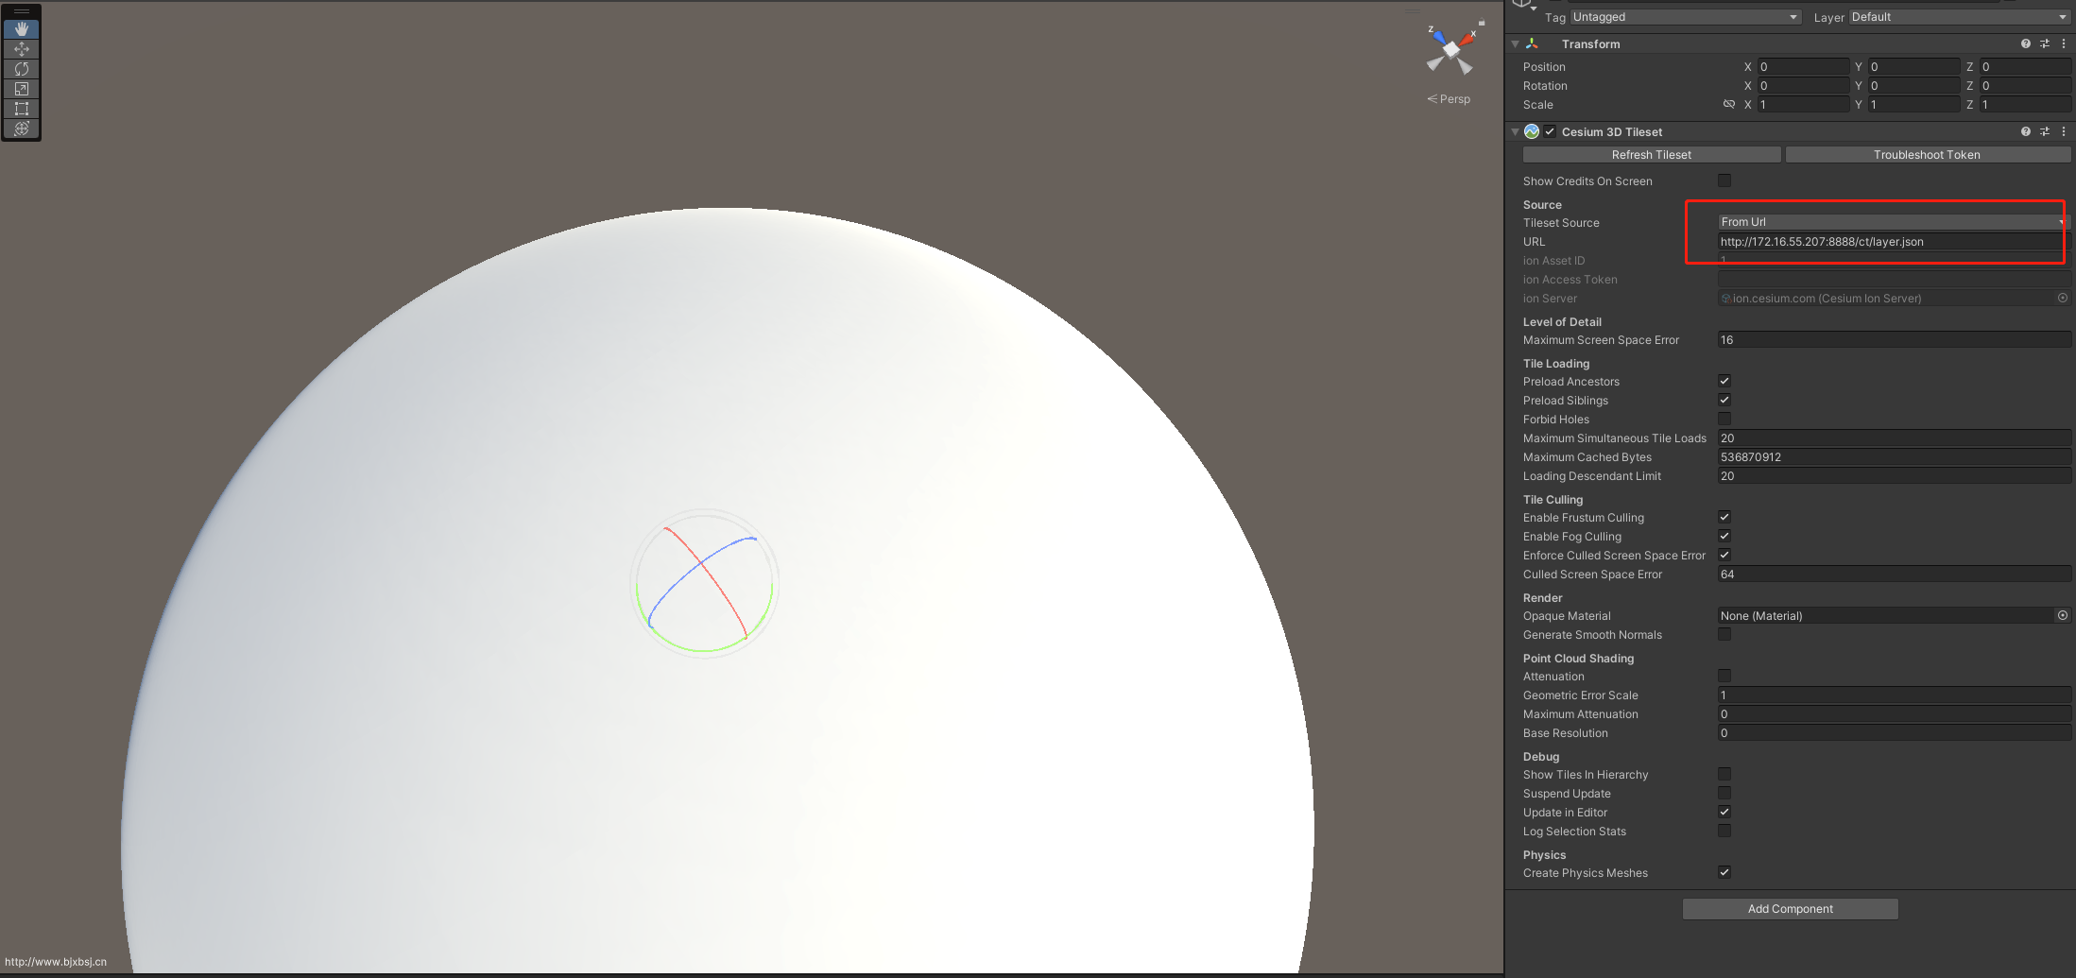The height and width of the screenshot is (978, 2076).
Task: Click the toolbar drag handle at top
Action: [x=21, y=11]
